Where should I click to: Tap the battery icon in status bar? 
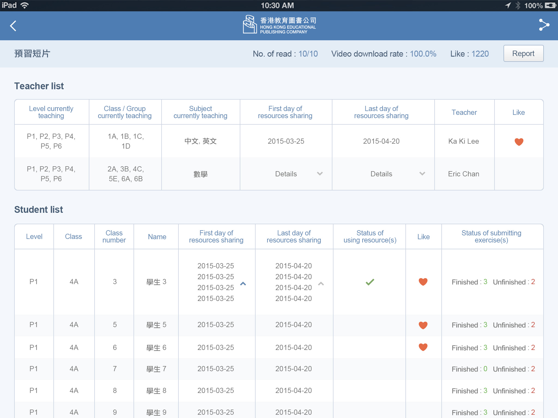click(550, 5)
